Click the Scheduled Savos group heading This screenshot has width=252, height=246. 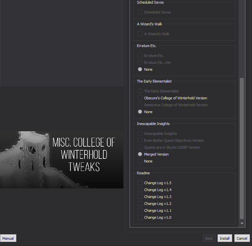(x=150, y=2)
